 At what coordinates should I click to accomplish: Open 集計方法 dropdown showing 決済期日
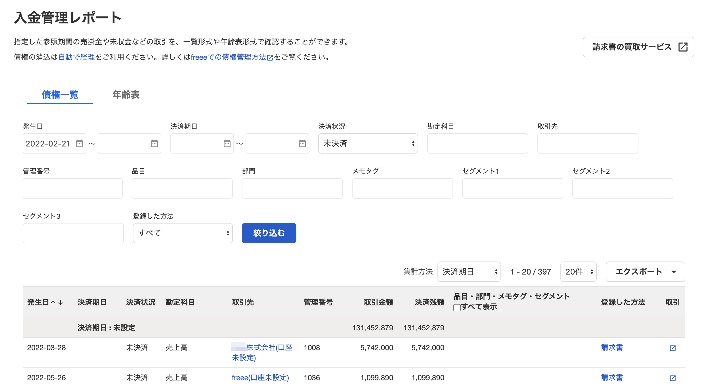point(469,272)
